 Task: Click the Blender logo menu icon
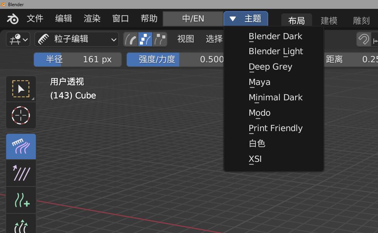point(13,19)
